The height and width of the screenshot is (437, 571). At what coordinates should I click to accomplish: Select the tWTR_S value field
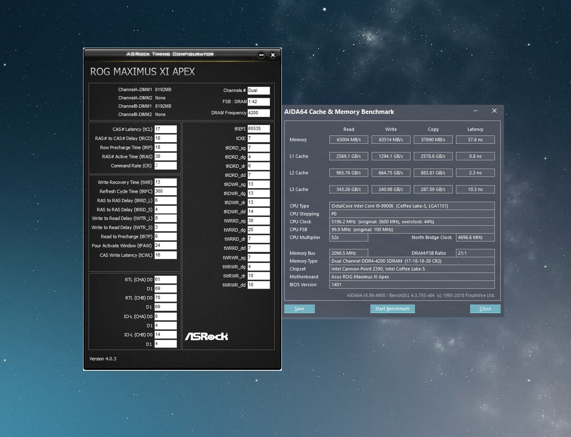pos(166,227)
